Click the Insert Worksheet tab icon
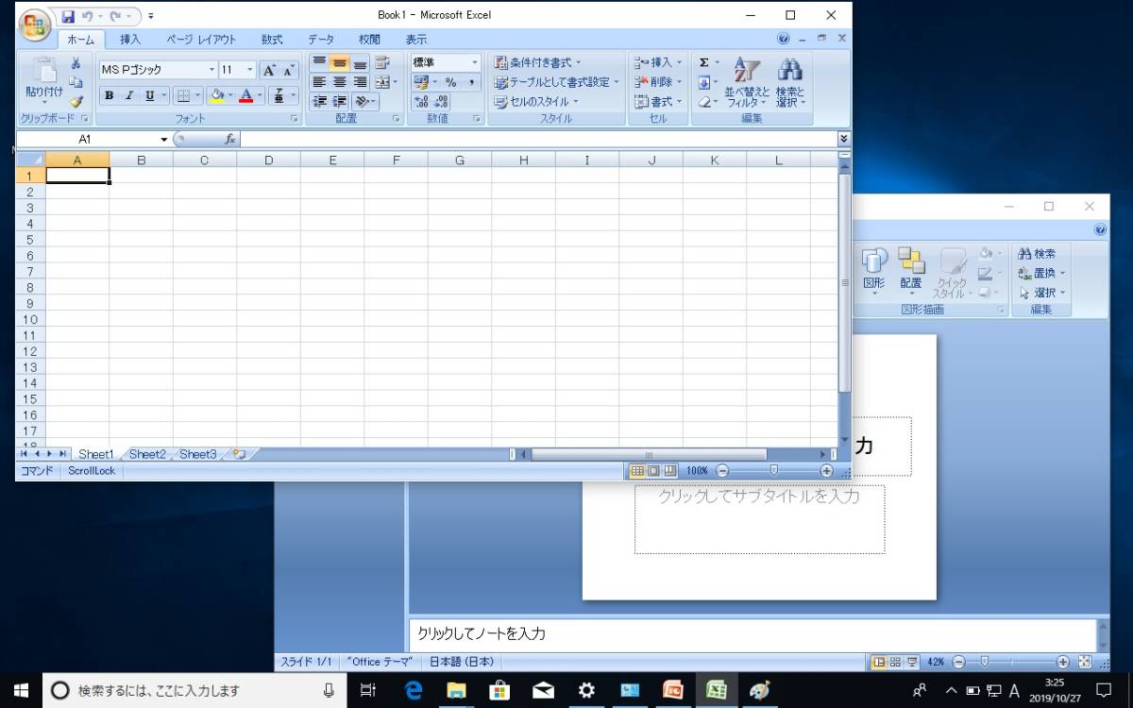 tap(239, 454)
